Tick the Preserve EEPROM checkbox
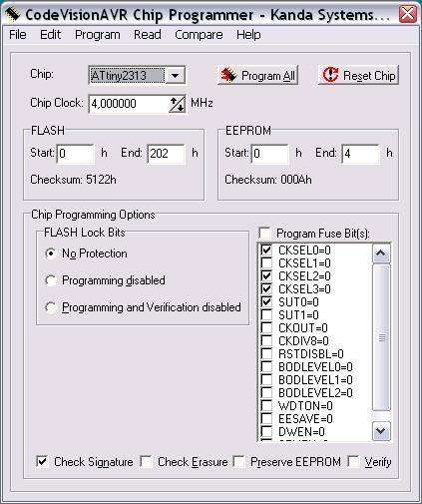 (x=238, y=462)
